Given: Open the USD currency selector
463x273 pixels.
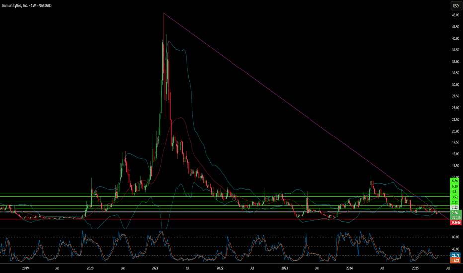Looking at the screenshot, I should pos(456,6).
